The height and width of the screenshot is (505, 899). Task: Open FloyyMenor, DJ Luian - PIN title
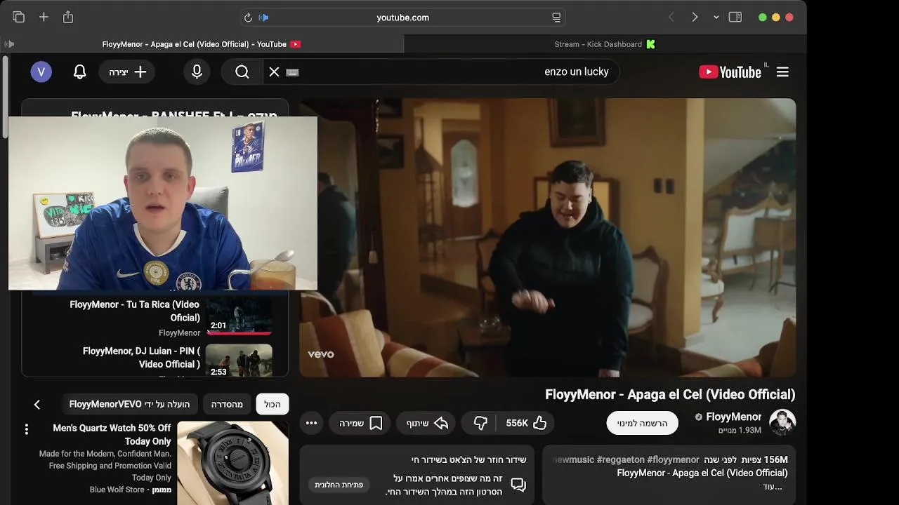click(x=141, y=358)
